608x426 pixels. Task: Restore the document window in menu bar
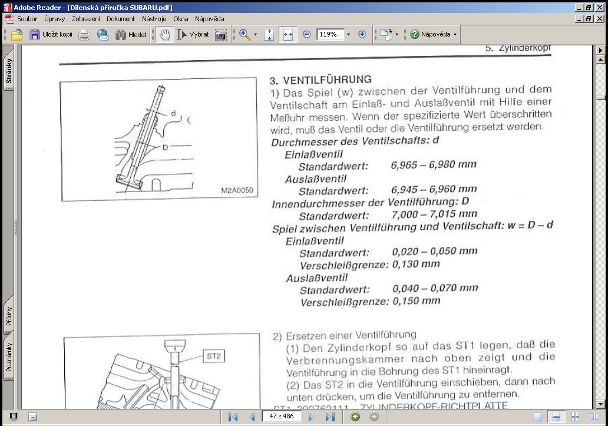[589, 19]
